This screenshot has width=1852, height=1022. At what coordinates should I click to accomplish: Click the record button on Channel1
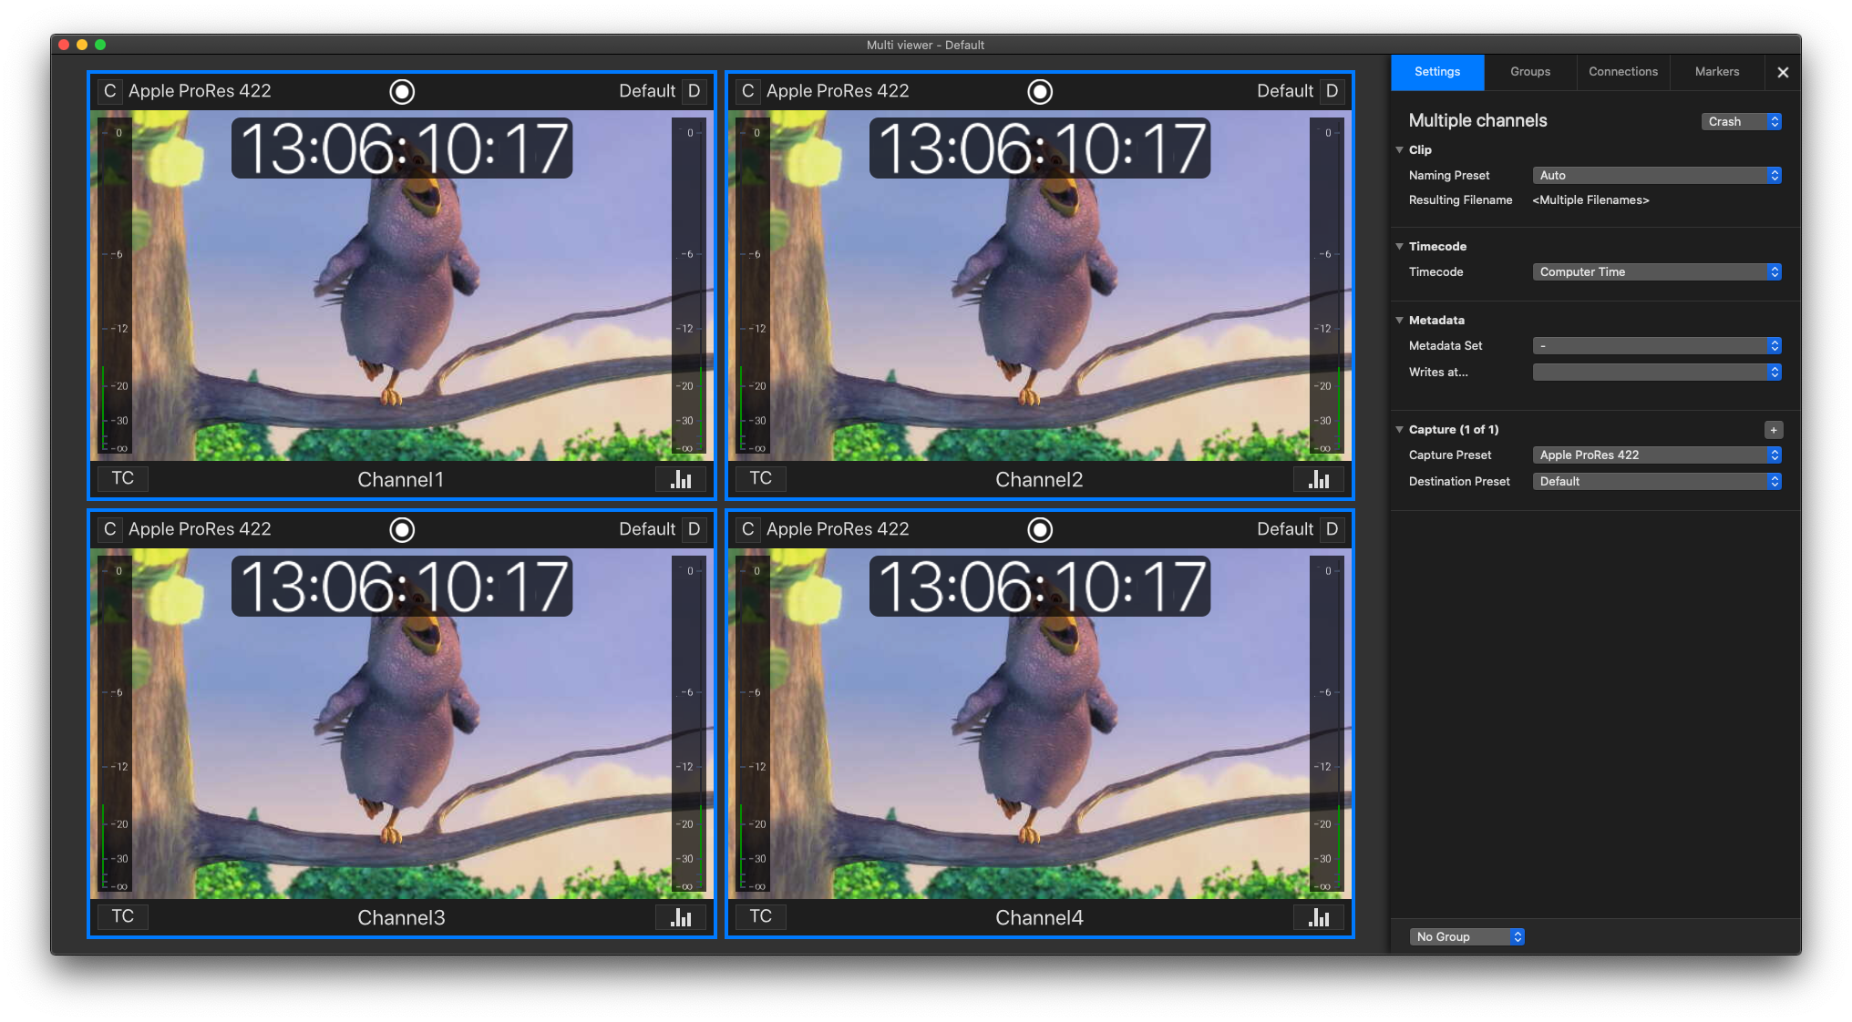402,91
